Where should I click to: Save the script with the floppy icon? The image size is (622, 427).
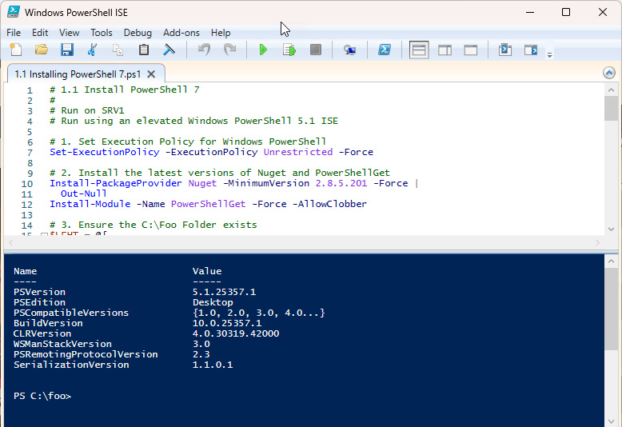coord(66,50)
